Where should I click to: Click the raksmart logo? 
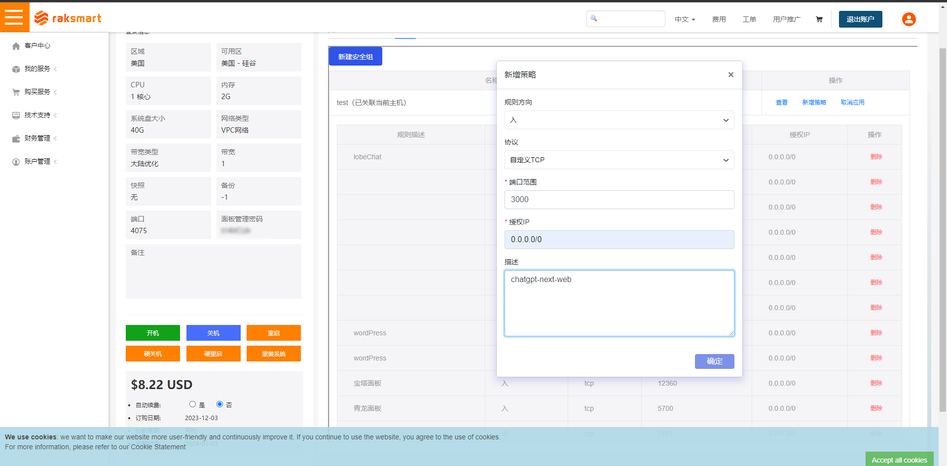tap(68, 18)
